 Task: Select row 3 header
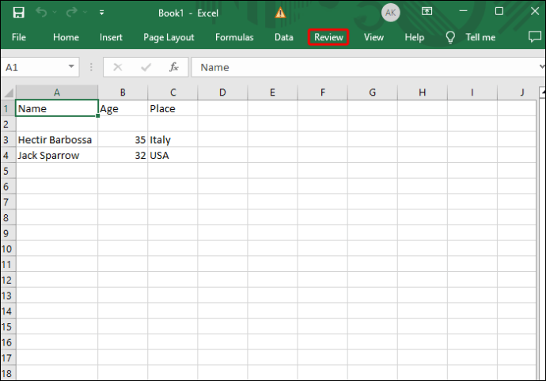8,140
